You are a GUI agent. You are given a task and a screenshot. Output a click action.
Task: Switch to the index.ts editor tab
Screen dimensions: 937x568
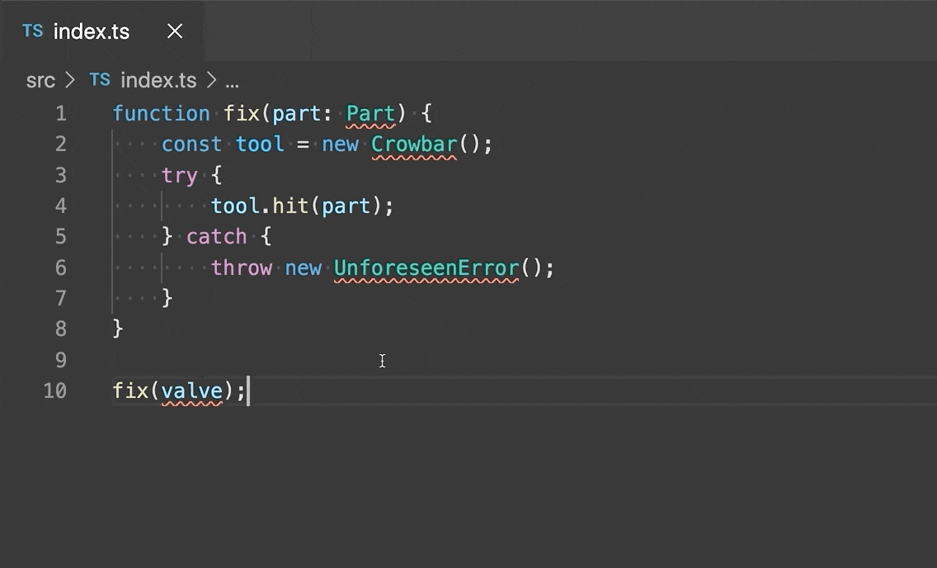91,31
